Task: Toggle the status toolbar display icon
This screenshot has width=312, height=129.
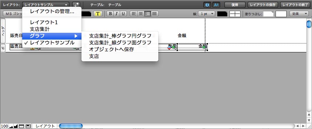Action: (x=21, y=126)
